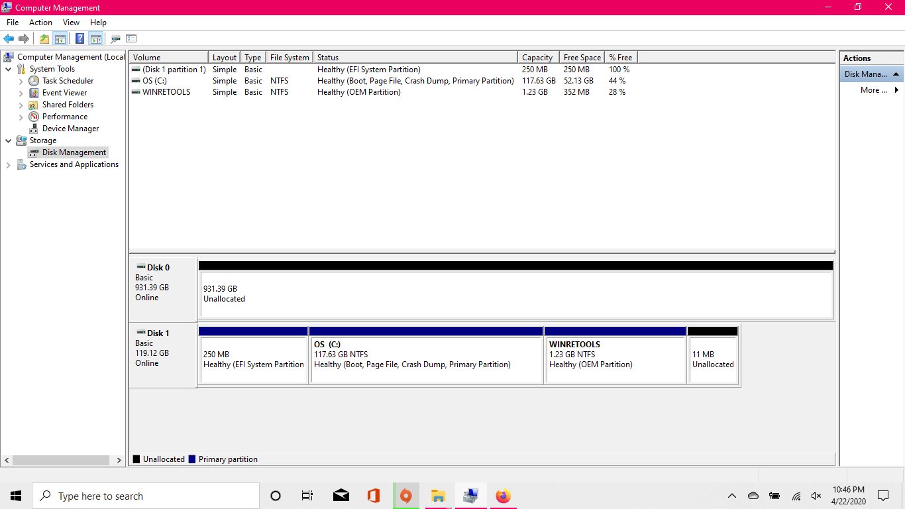The image size is (905, 509).
Task: Open the File menu
Action: click(13, 23)
